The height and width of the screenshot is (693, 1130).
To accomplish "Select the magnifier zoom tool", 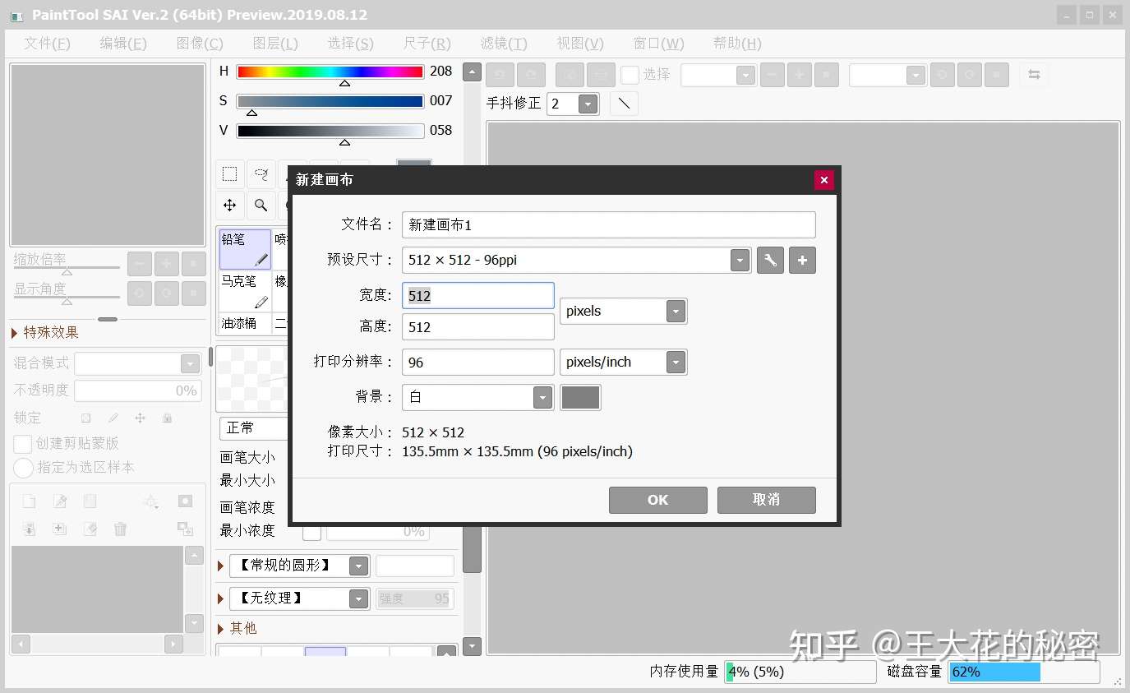I will (261, 205).
